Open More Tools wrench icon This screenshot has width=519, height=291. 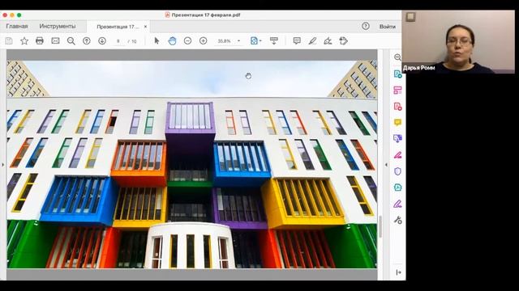[x=397, y=220]
